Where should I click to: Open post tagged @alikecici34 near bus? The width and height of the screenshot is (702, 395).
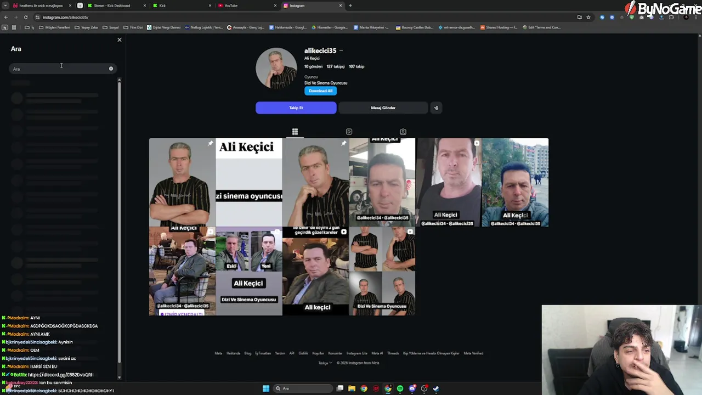pyautogui.click(x=382, y=182)
